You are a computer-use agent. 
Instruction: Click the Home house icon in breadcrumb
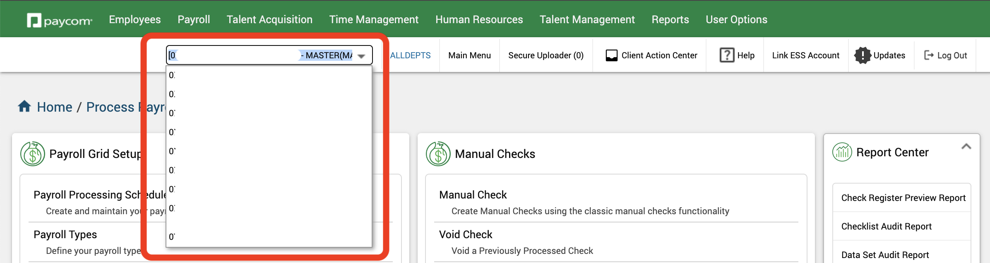[x=24, y=106]
